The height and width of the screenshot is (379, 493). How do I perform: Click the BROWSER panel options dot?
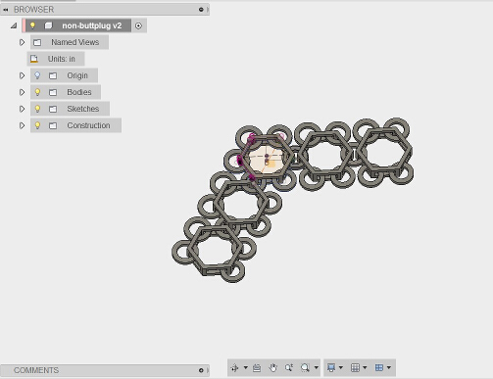click(x=201, y=10)
